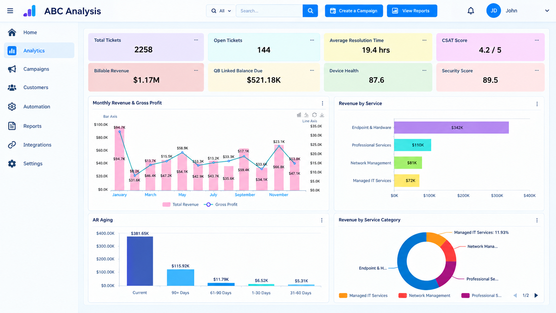Click the 19.4 hrs resolution value

376,50
